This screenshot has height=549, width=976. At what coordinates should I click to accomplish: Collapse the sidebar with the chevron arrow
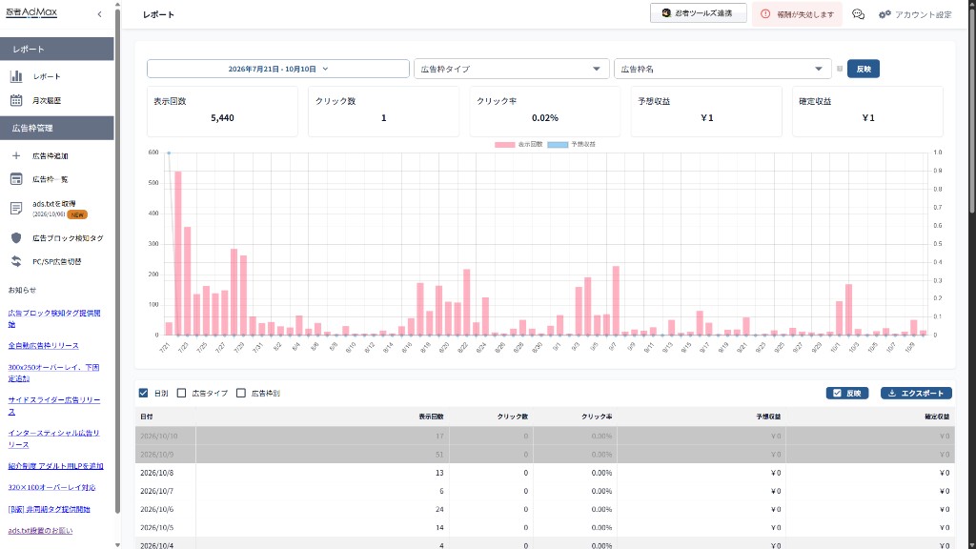(x=99, y=14)
